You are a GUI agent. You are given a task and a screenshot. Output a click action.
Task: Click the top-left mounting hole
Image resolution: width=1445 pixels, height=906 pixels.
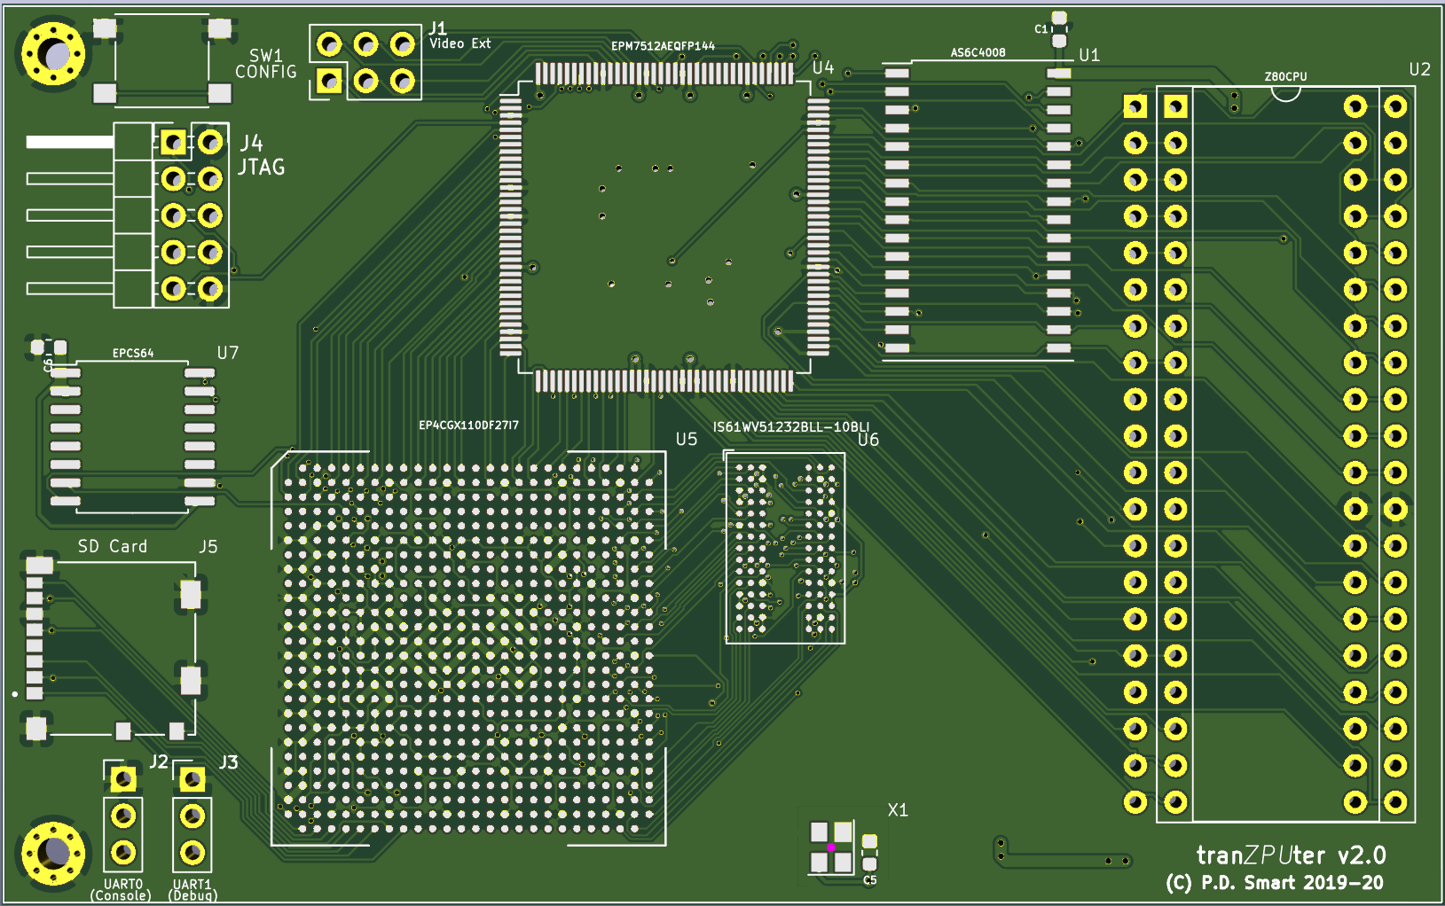pos(55,55)
